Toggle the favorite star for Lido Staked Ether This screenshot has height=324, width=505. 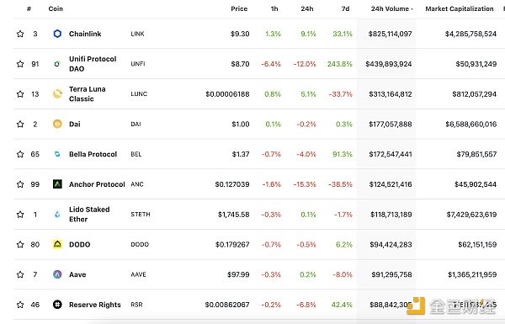[x=20, y=214]
